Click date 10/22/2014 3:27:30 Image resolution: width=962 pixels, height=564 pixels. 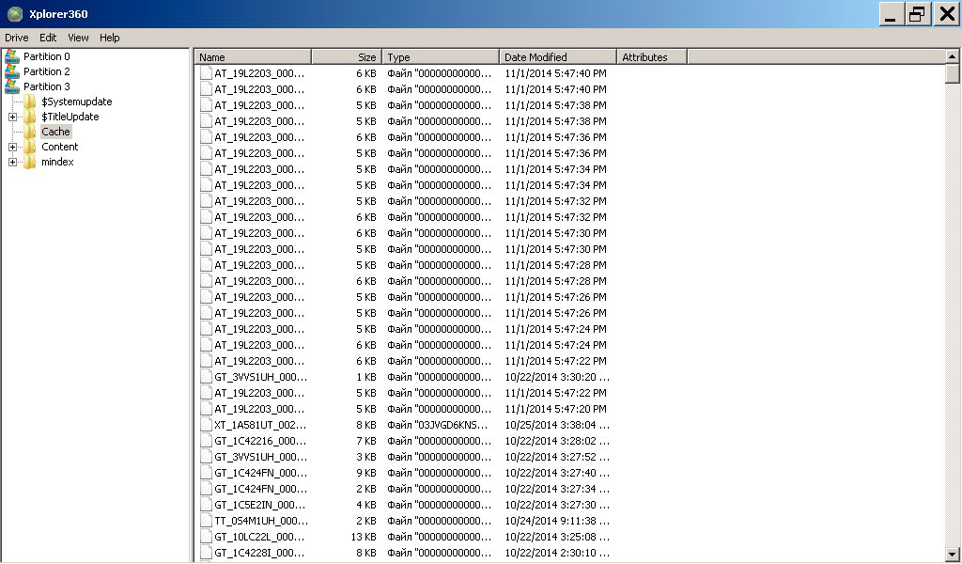pyautogui.click(x=557, y=505)
